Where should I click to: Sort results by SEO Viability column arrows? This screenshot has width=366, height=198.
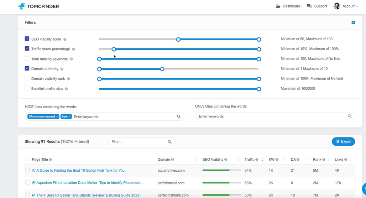pyautogui.click(x=238, y=160)
